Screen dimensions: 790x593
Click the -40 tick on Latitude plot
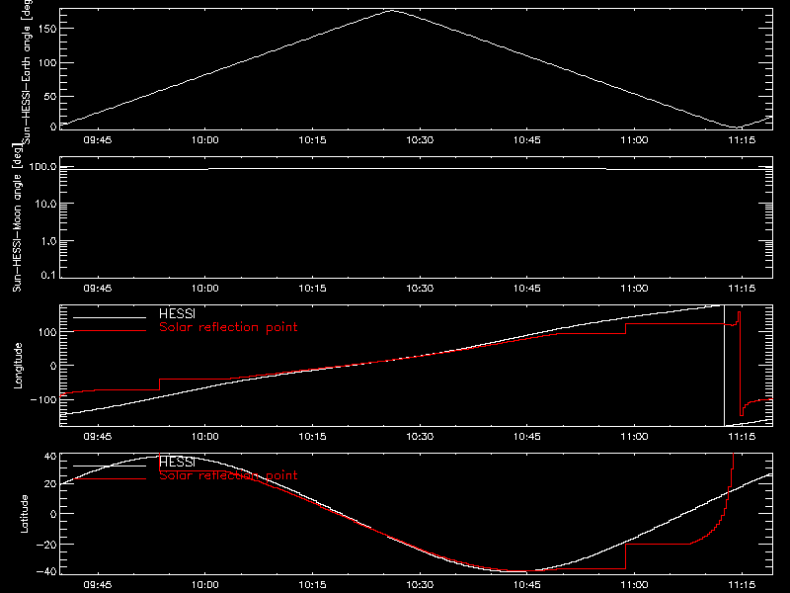pos(46,571)
